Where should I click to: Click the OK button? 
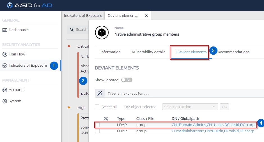(224, 107)
